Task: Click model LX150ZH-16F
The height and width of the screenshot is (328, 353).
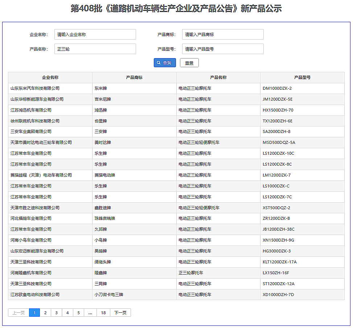Action: point(276,273)
